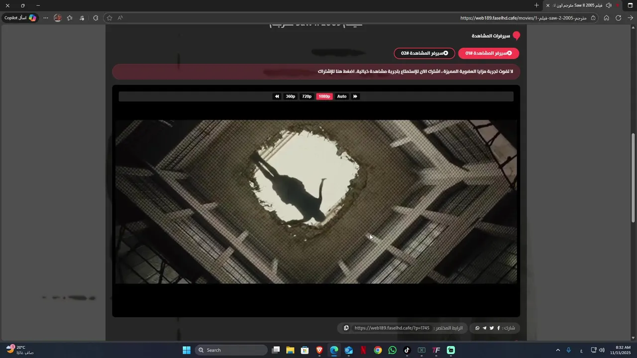
Task: Switch to watch server #02
Action: tap(424, 53)
